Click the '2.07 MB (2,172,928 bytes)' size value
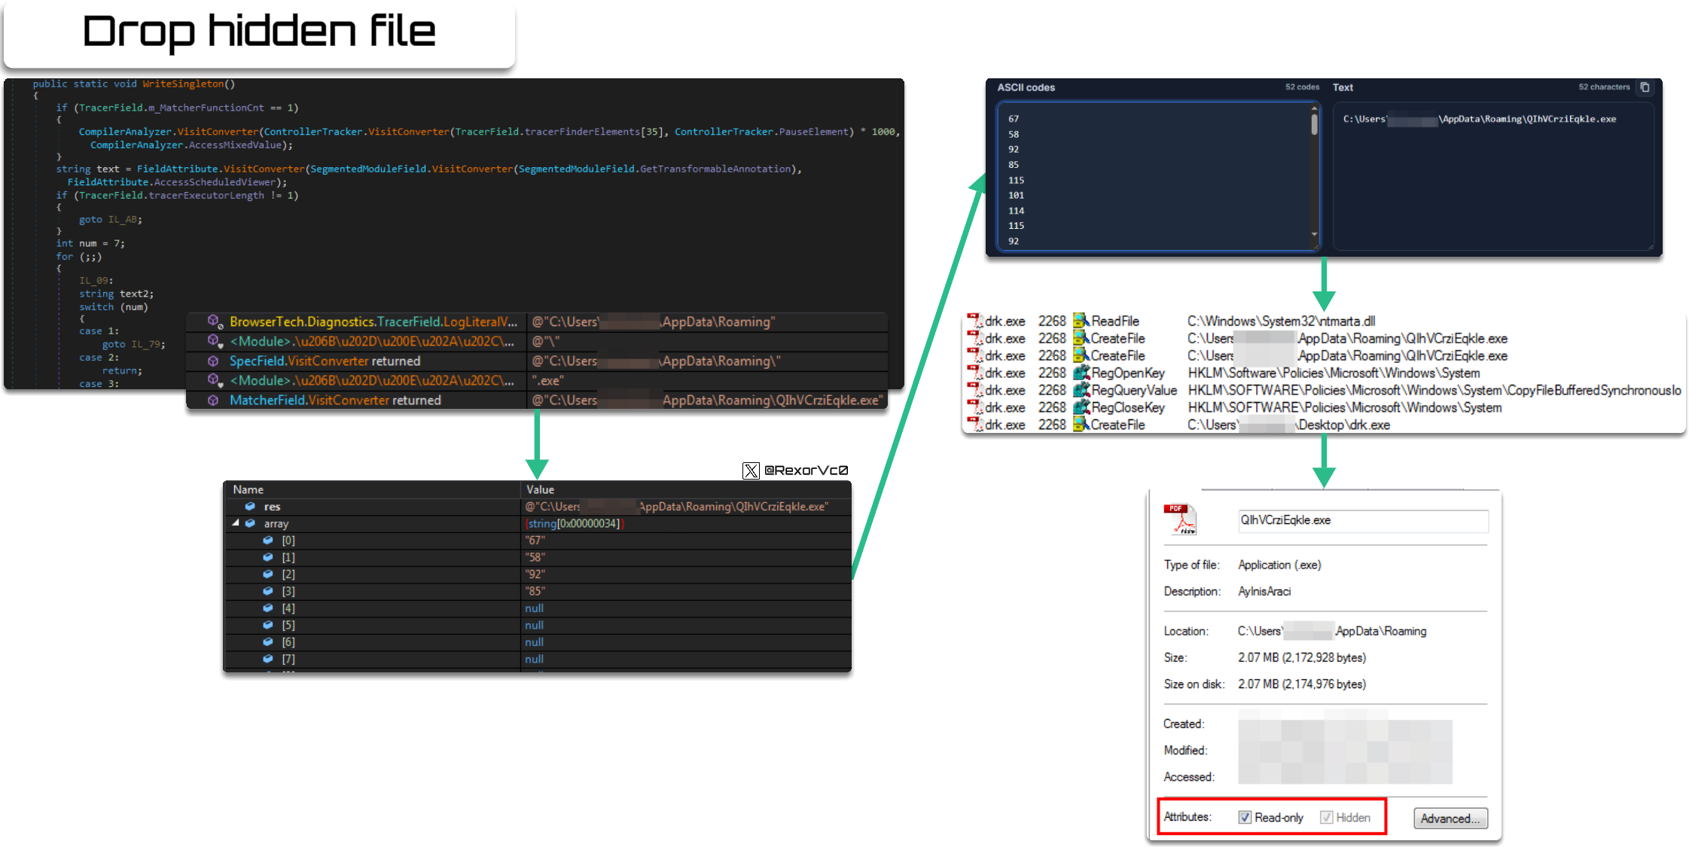 point(1301,657)
